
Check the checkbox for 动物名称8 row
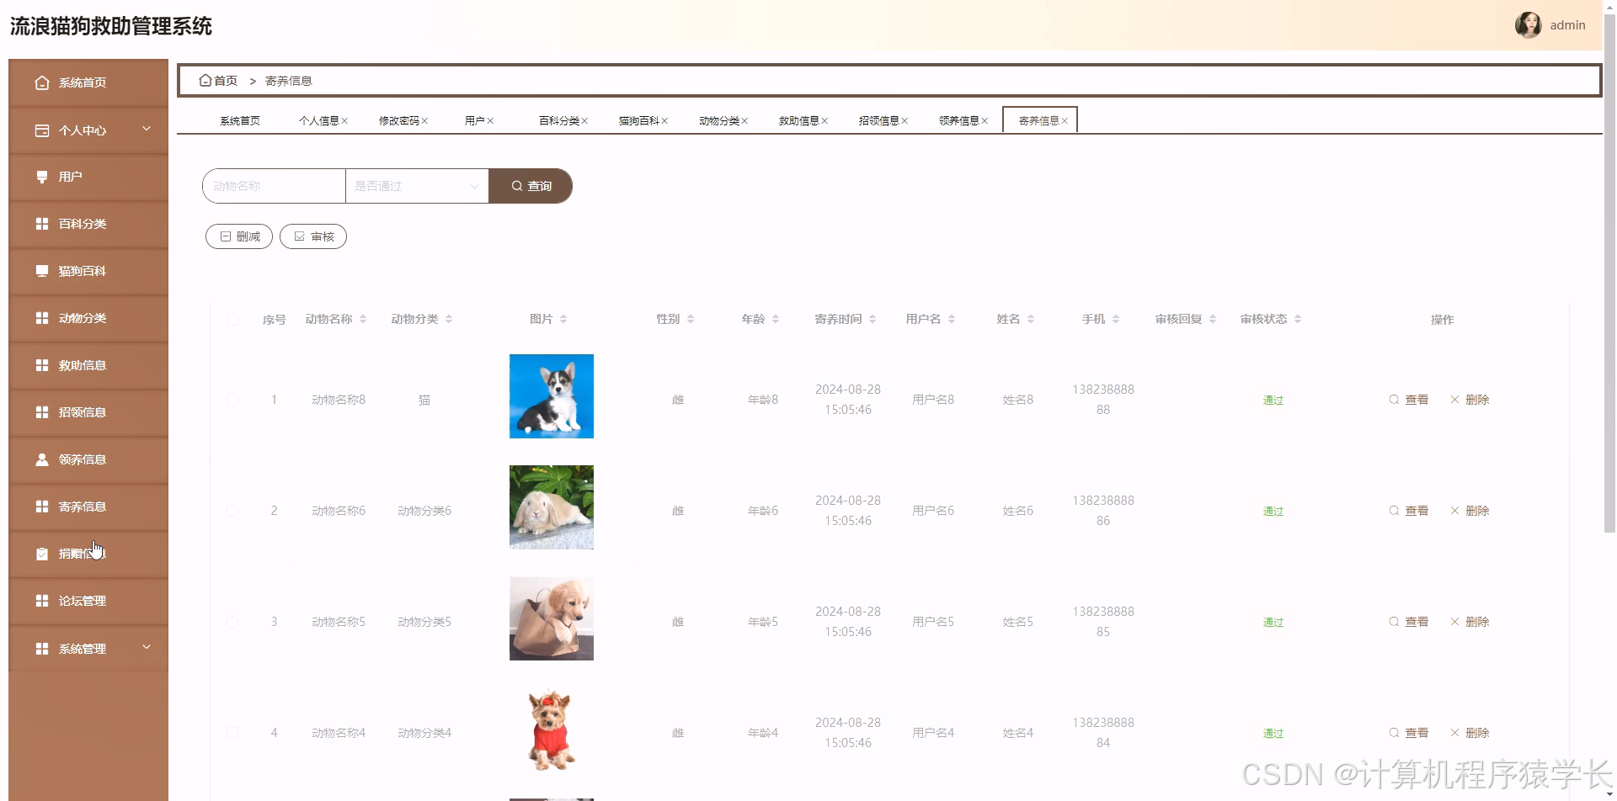coord(233,400)
